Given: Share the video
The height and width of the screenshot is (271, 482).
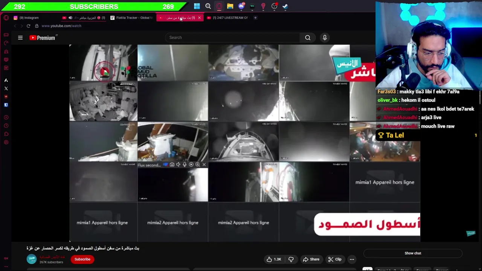Looking at the screenshot, I should tap(311, 259).
